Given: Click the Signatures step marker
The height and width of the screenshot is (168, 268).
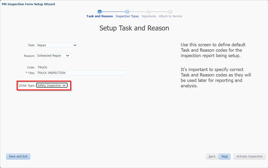Looking at the screenshot, I should pos(149,12).
